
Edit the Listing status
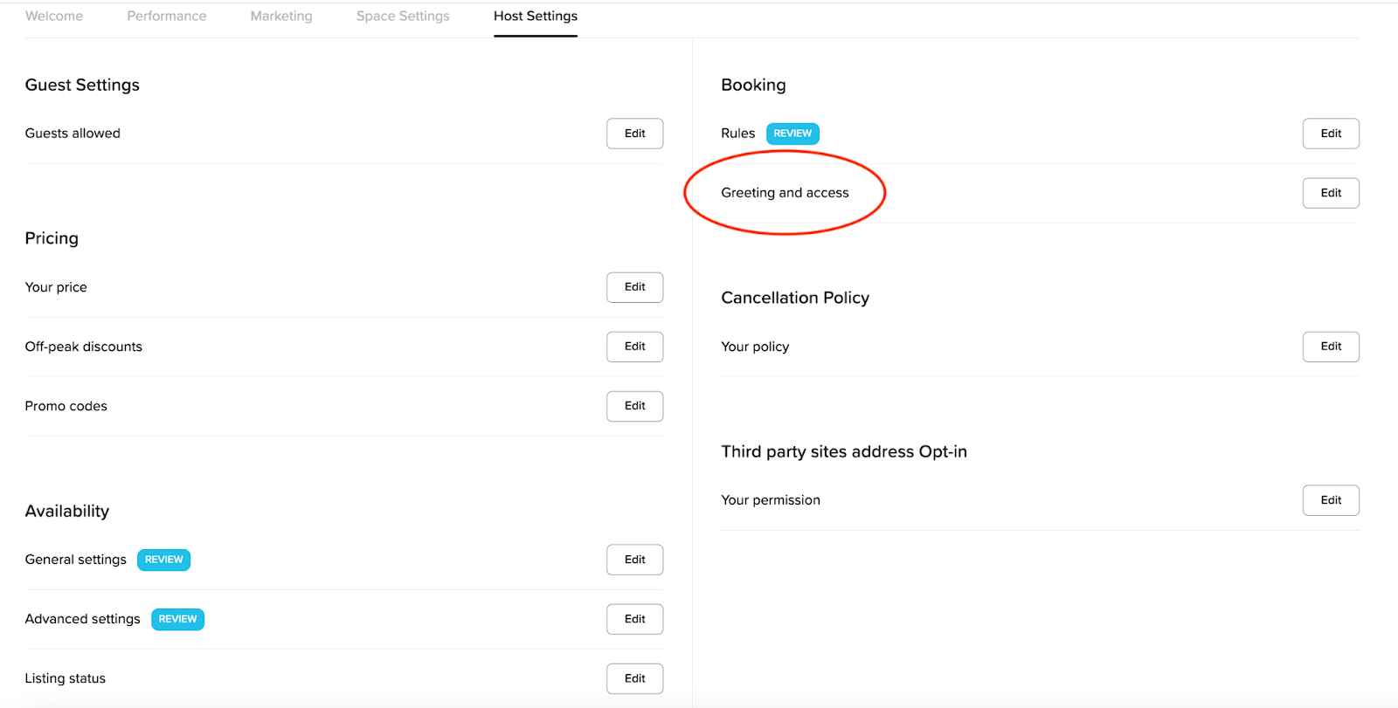[x=634, y=678]
